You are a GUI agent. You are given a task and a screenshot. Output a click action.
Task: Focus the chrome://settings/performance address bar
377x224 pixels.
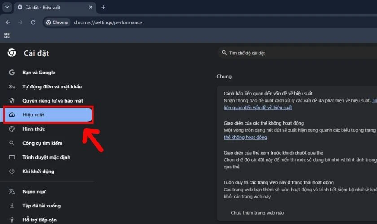108,22
